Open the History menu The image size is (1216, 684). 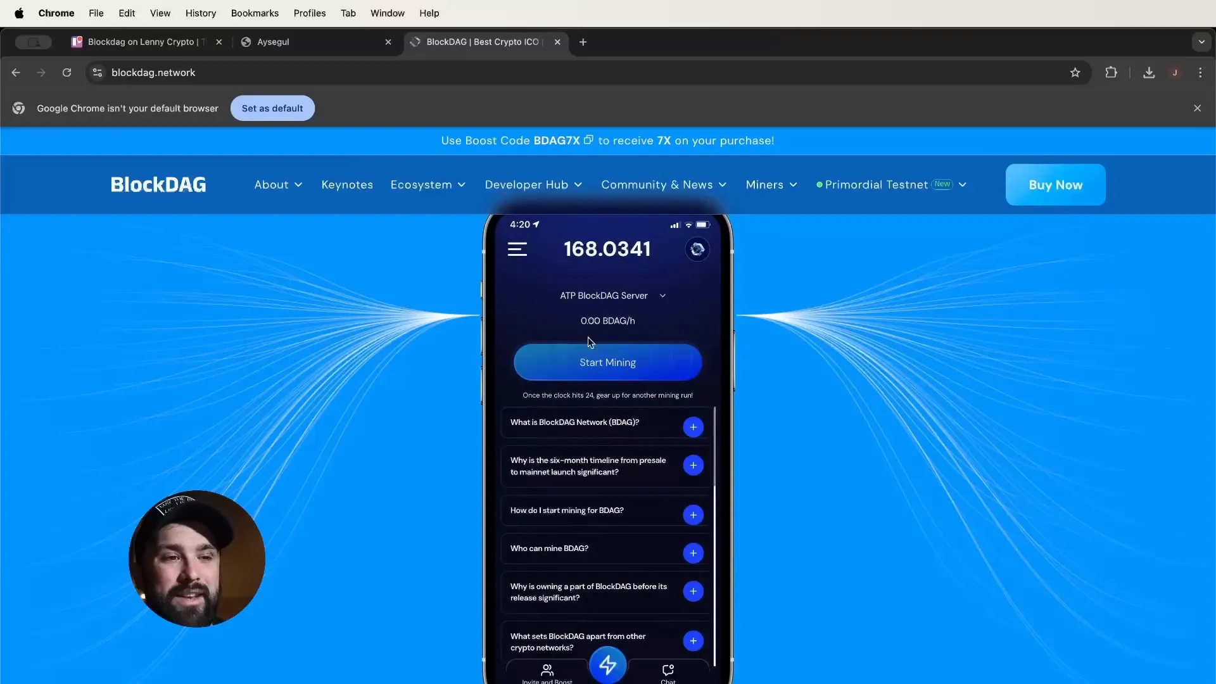(x=201, y=13)
